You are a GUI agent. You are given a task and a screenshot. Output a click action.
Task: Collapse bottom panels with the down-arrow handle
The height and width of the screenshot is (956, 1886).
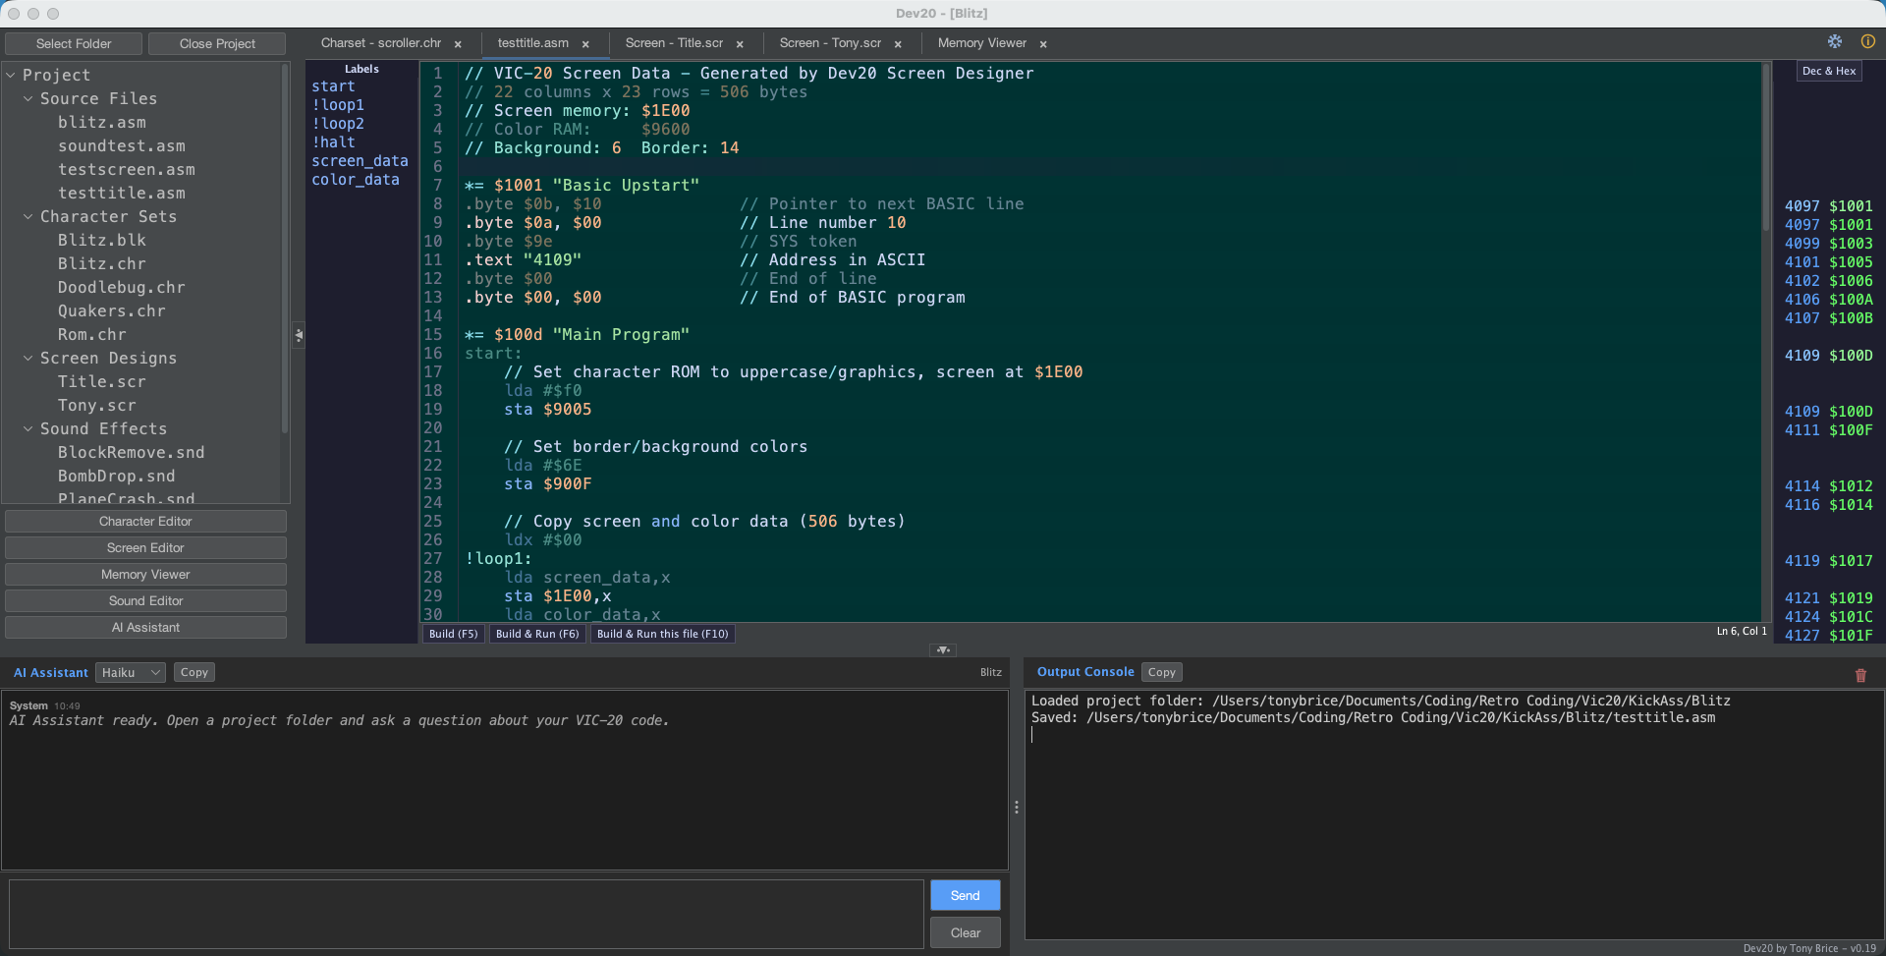(x=943, y=649)
